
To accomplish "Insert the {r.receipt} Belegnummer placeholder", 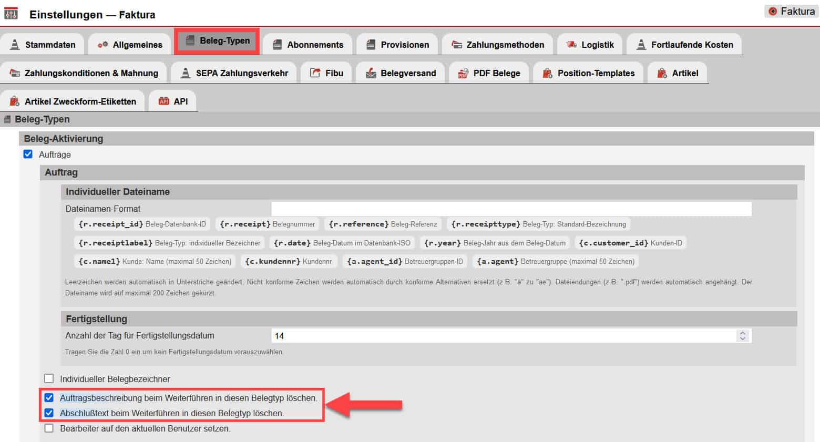I will point(267,224).
